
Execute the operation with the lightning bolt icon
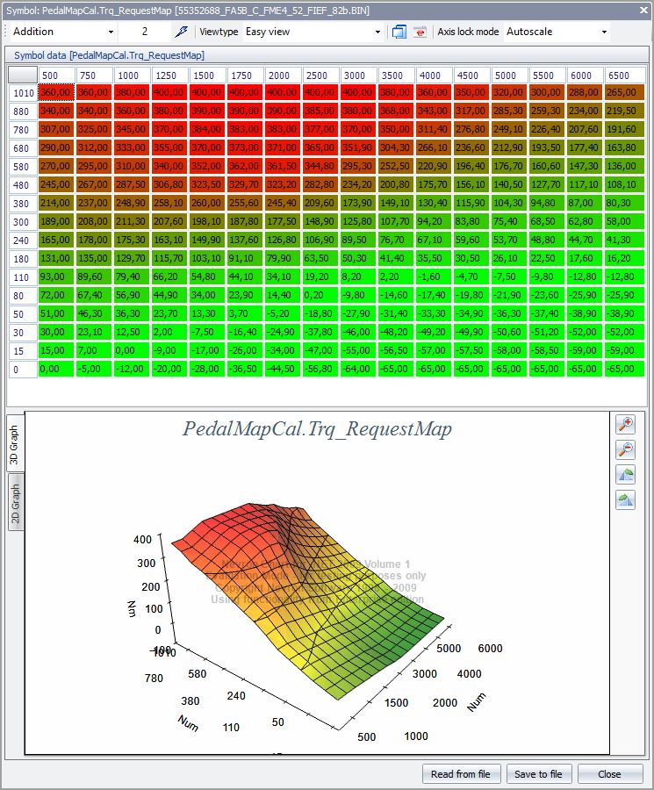181,32
